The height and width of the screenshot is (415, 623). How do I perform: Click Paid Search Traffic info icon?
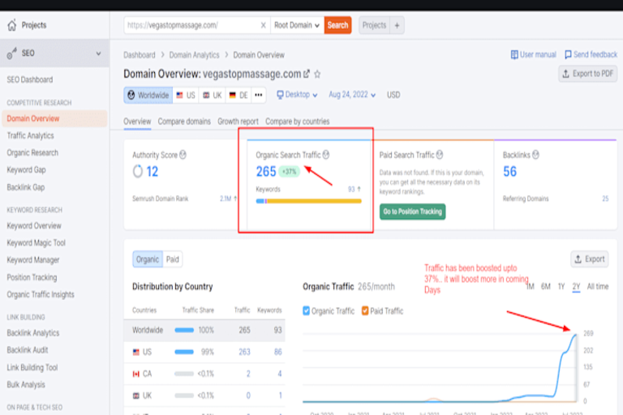440,155
